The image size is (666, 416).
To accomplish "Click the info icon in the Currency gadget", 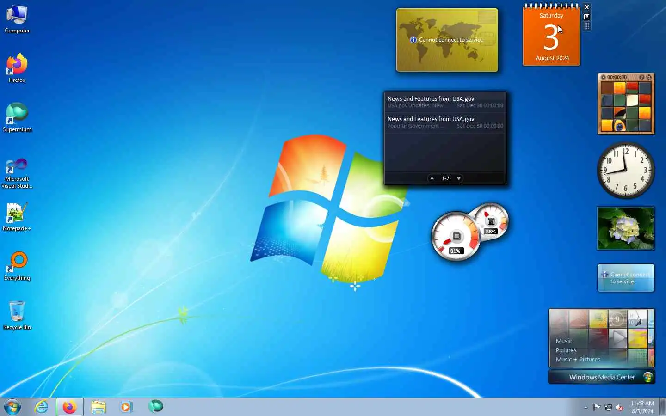I will coord(413,40).
